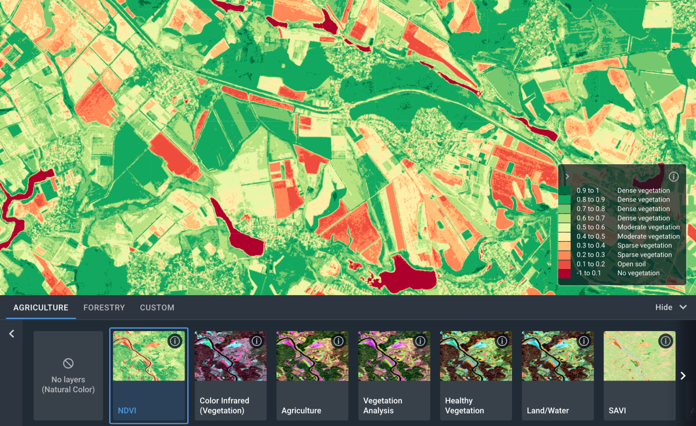The height and width of the screenshot is (426, 696).
Task: Click the No layers disabled icon
Action: [68, 363]
